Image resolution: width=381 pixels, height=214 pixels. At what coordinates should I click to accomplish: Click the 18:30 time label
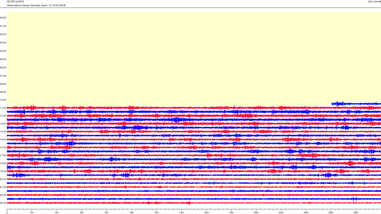(x=3, y=163)
